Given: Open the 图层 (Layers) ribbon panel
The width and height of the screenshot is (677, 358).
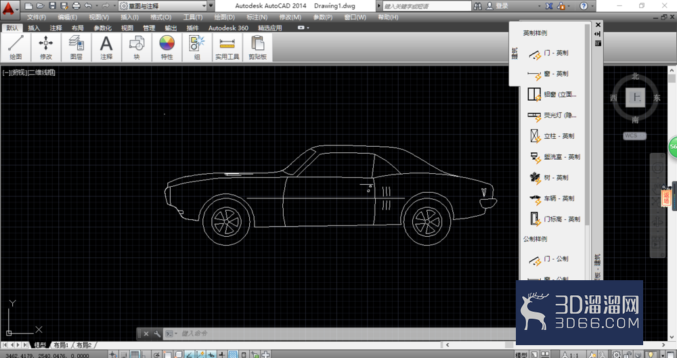Looking at the screenshot, I should 76,47.
